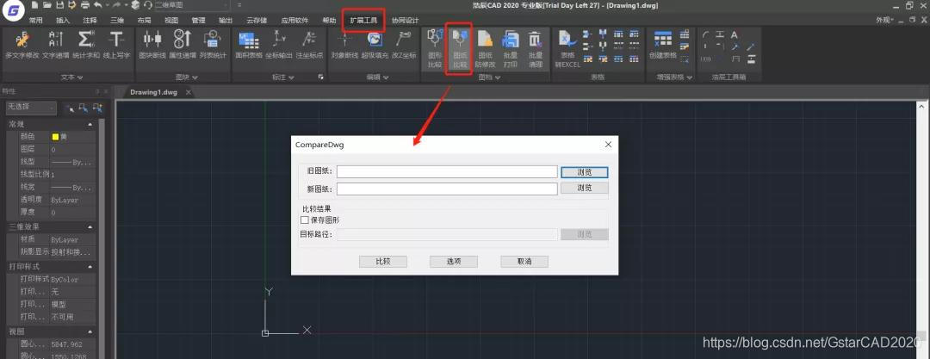Open the 批量清理 tool
Image resolution: width=930 pixels, height=359 pixels.
point(535,49)
